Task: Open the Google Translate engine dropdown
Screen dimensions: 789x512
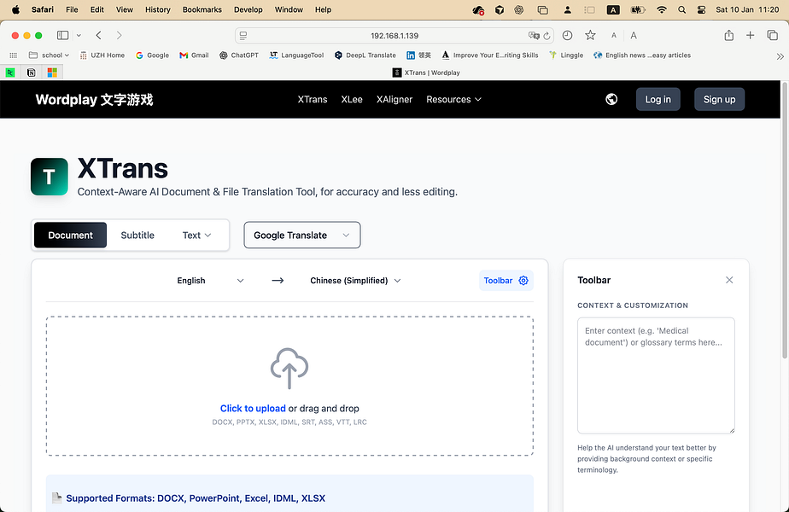Action: point(302,235)
